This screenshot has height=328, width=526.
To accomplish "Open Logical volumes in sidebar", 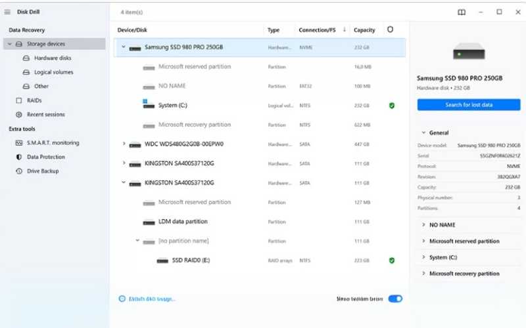I will click(54, 72).
